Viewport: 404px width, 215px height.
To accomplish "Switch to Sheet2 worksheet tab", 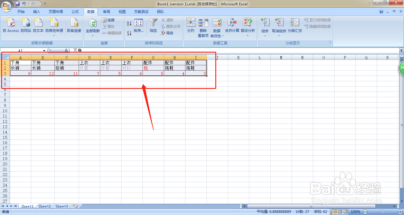I will pos(44,206).
